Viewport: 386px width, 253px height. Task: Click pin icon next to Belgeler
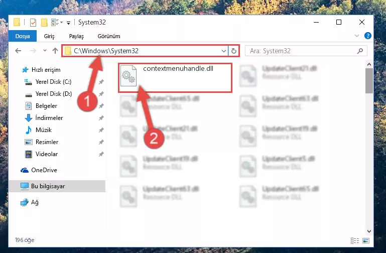[x=101, y=106]
